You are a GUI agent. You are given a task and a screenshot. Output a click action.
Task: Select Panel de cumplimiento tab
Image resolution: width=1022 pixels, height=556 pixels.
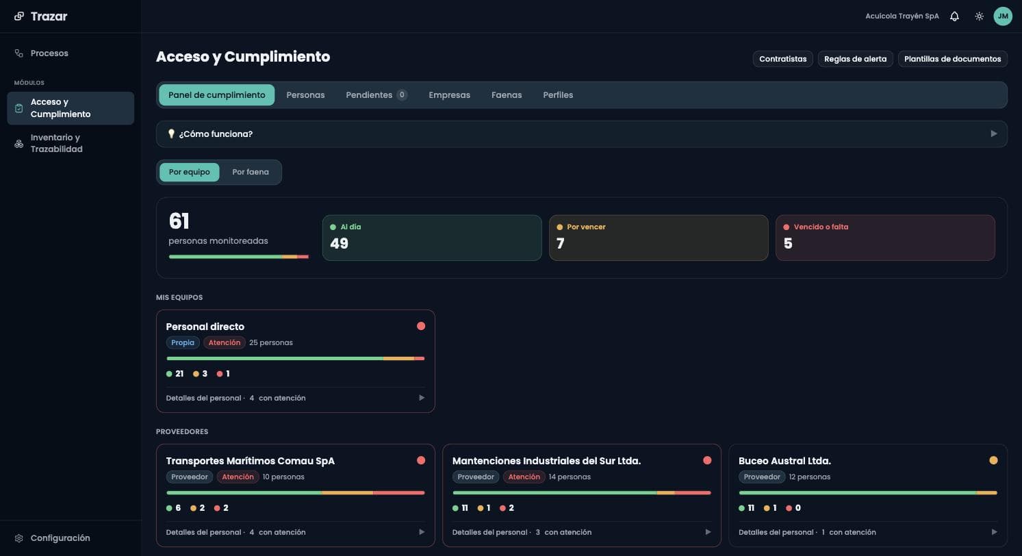coord(217,95)
